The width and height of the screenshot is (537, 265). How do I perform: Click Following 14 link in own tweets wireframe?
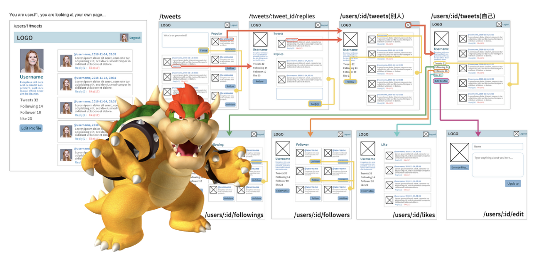click(441, 67)
